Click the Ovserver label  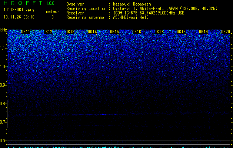pyautogui.click(x=75, y=4)
